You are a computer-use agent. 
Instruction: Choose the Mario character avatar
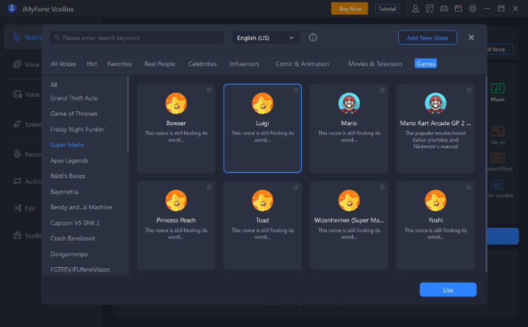click(x=349, y=103)
